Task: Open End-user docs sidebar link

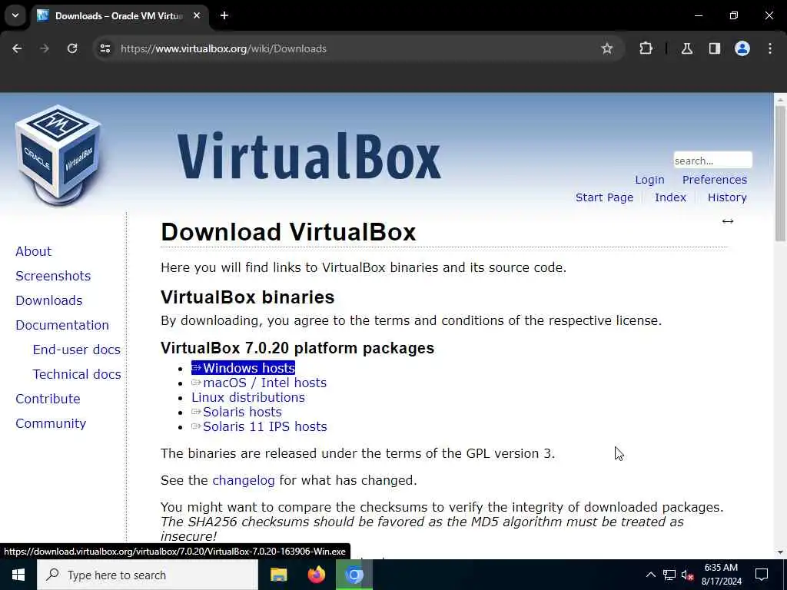Action: coord(76,350)
